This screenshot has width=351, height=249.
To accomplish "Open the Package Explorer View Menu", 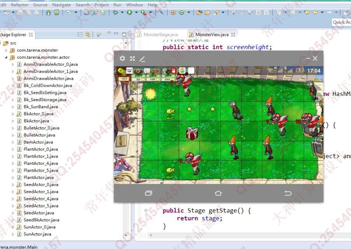I will pyautogui.click(x=109, y=33).
